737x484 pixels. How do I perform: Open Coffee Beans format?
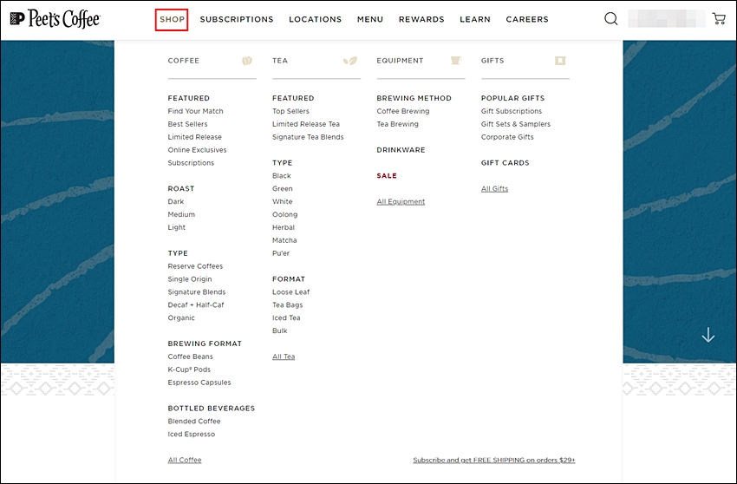point(191,356)
